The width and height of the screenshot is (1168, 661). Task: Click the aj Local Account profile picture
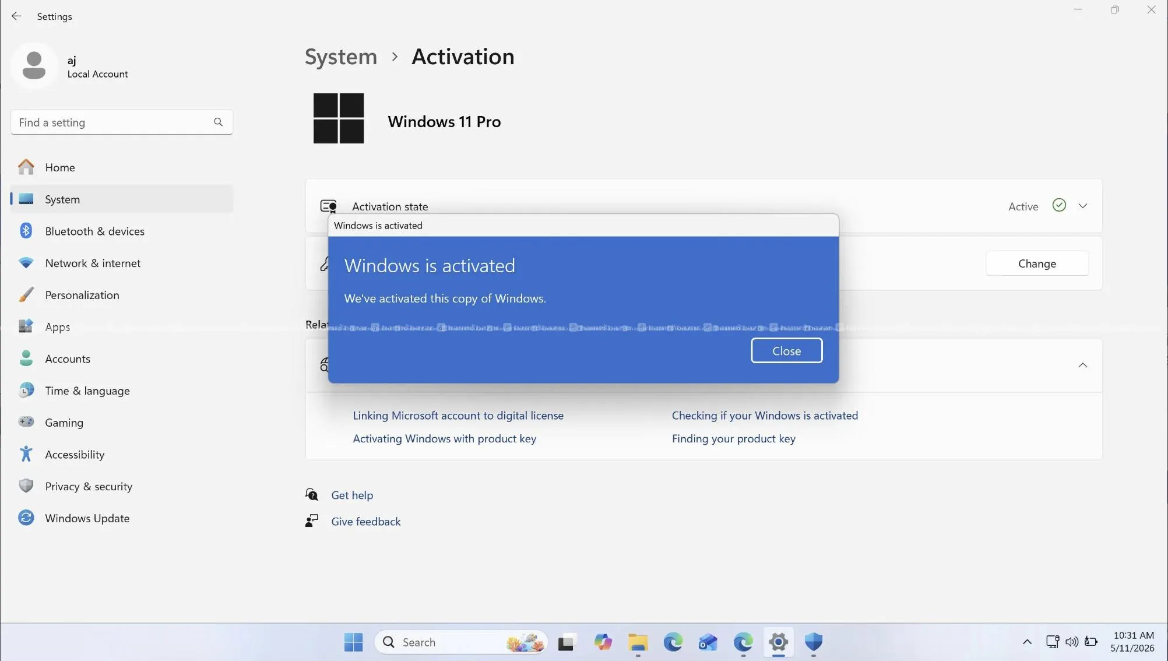(x=34, y=65)
